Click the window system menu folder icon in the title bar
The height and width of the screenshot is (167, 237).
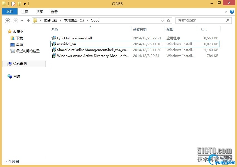point(4,4)
